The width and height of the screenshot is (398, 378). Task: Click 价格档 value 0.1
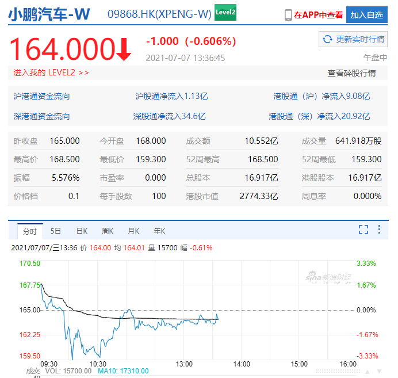(74, 196)
